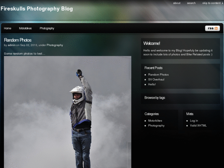
Task: Open Random Photos under Recent Posts
Action: (158, 75)
